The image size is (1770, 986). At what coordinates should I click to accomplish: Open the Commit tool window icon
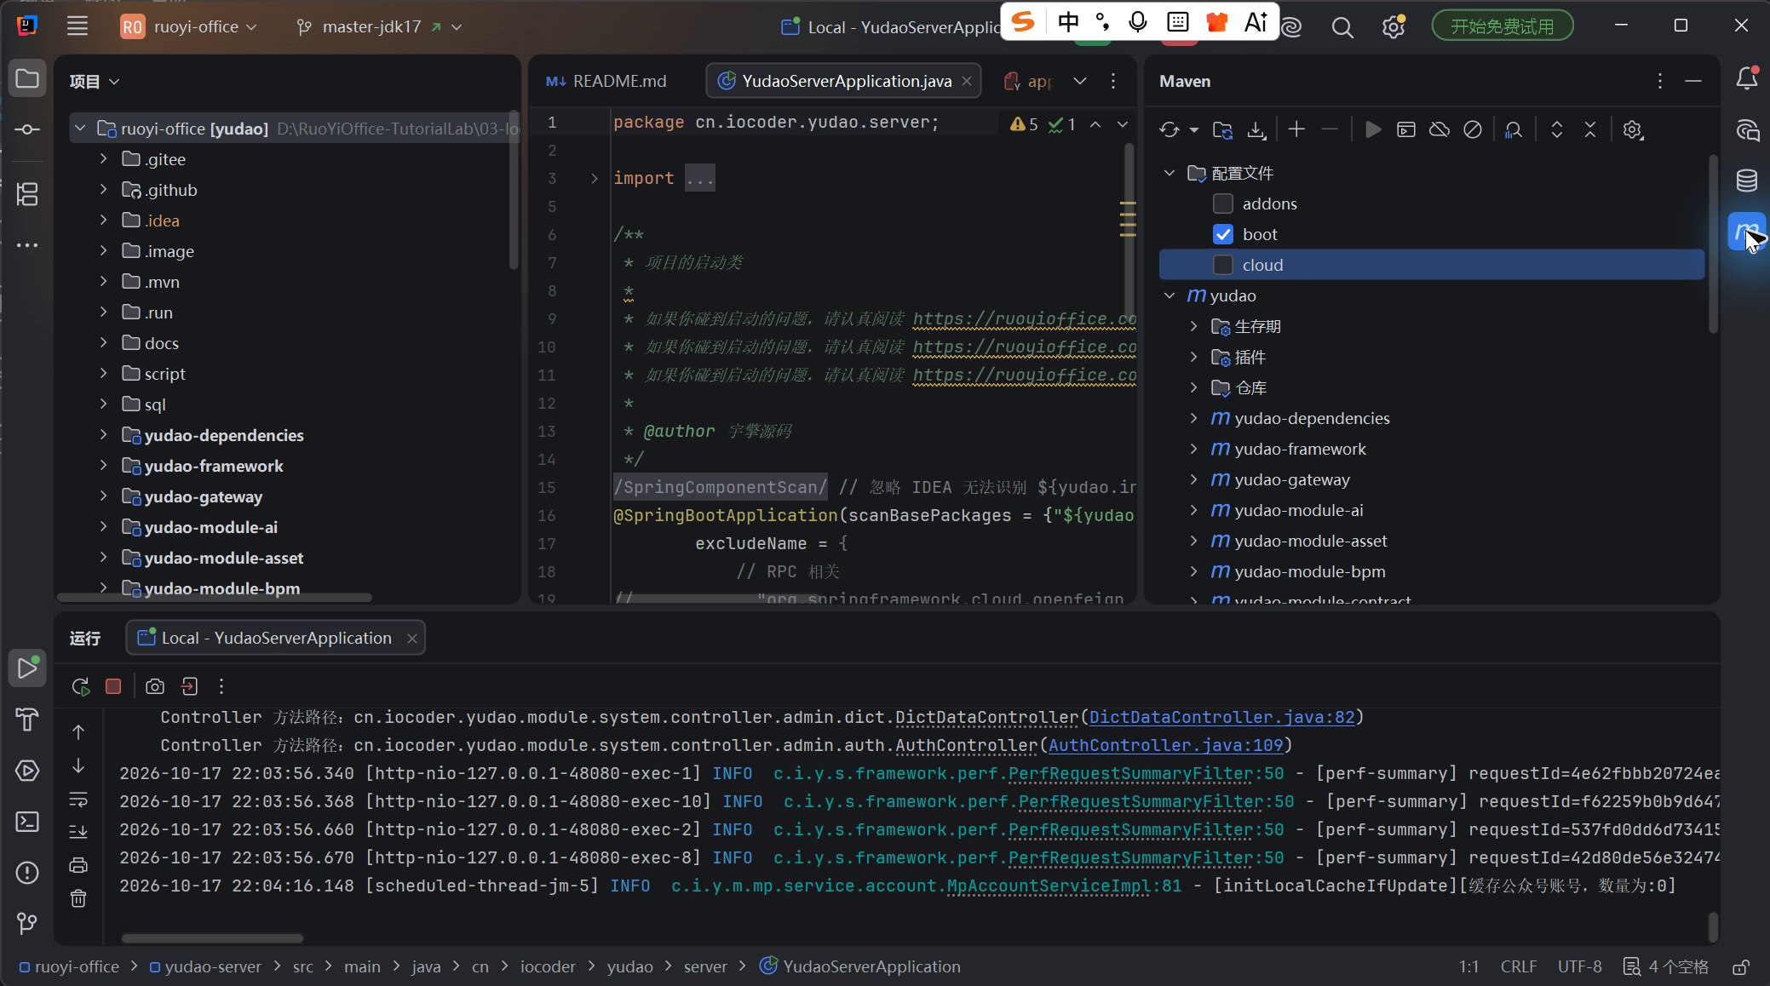[27, 129]
